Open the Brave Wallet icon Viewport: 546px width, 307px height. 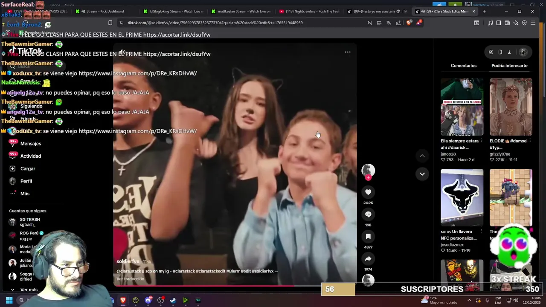(x=507, y=23)
